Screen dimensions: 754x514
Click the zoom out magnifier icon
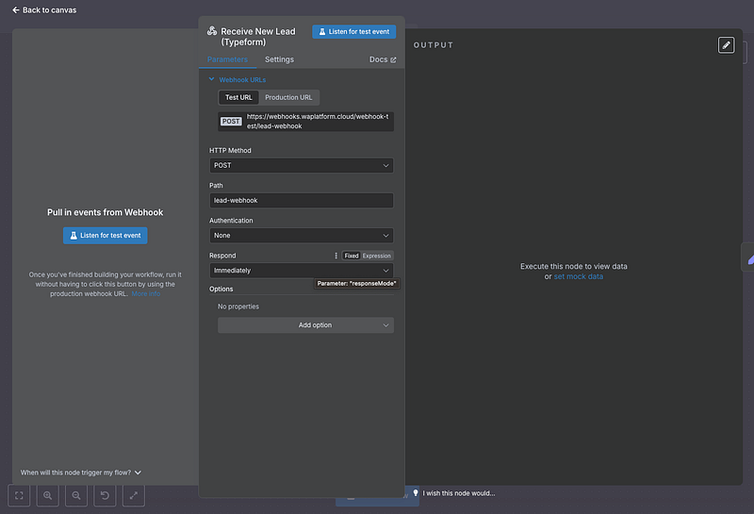pos(76,495)
